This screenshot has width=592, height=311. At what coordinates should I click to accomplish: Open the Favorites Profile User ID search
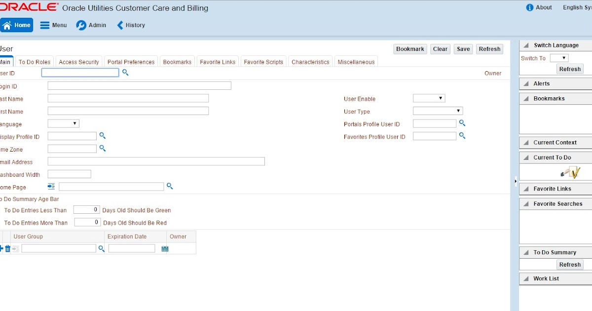click(462, 136)
